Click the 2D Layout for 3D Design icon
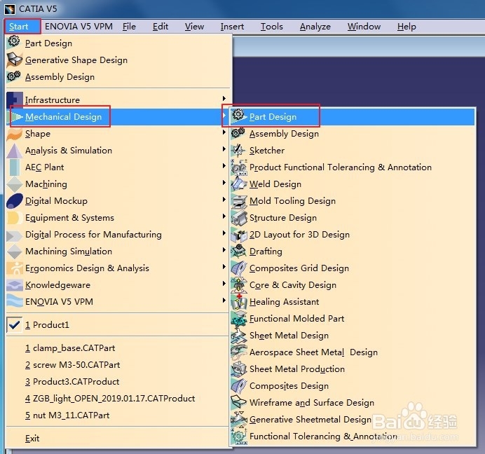The width and height of the screenshot is (485, 454). 238,235
